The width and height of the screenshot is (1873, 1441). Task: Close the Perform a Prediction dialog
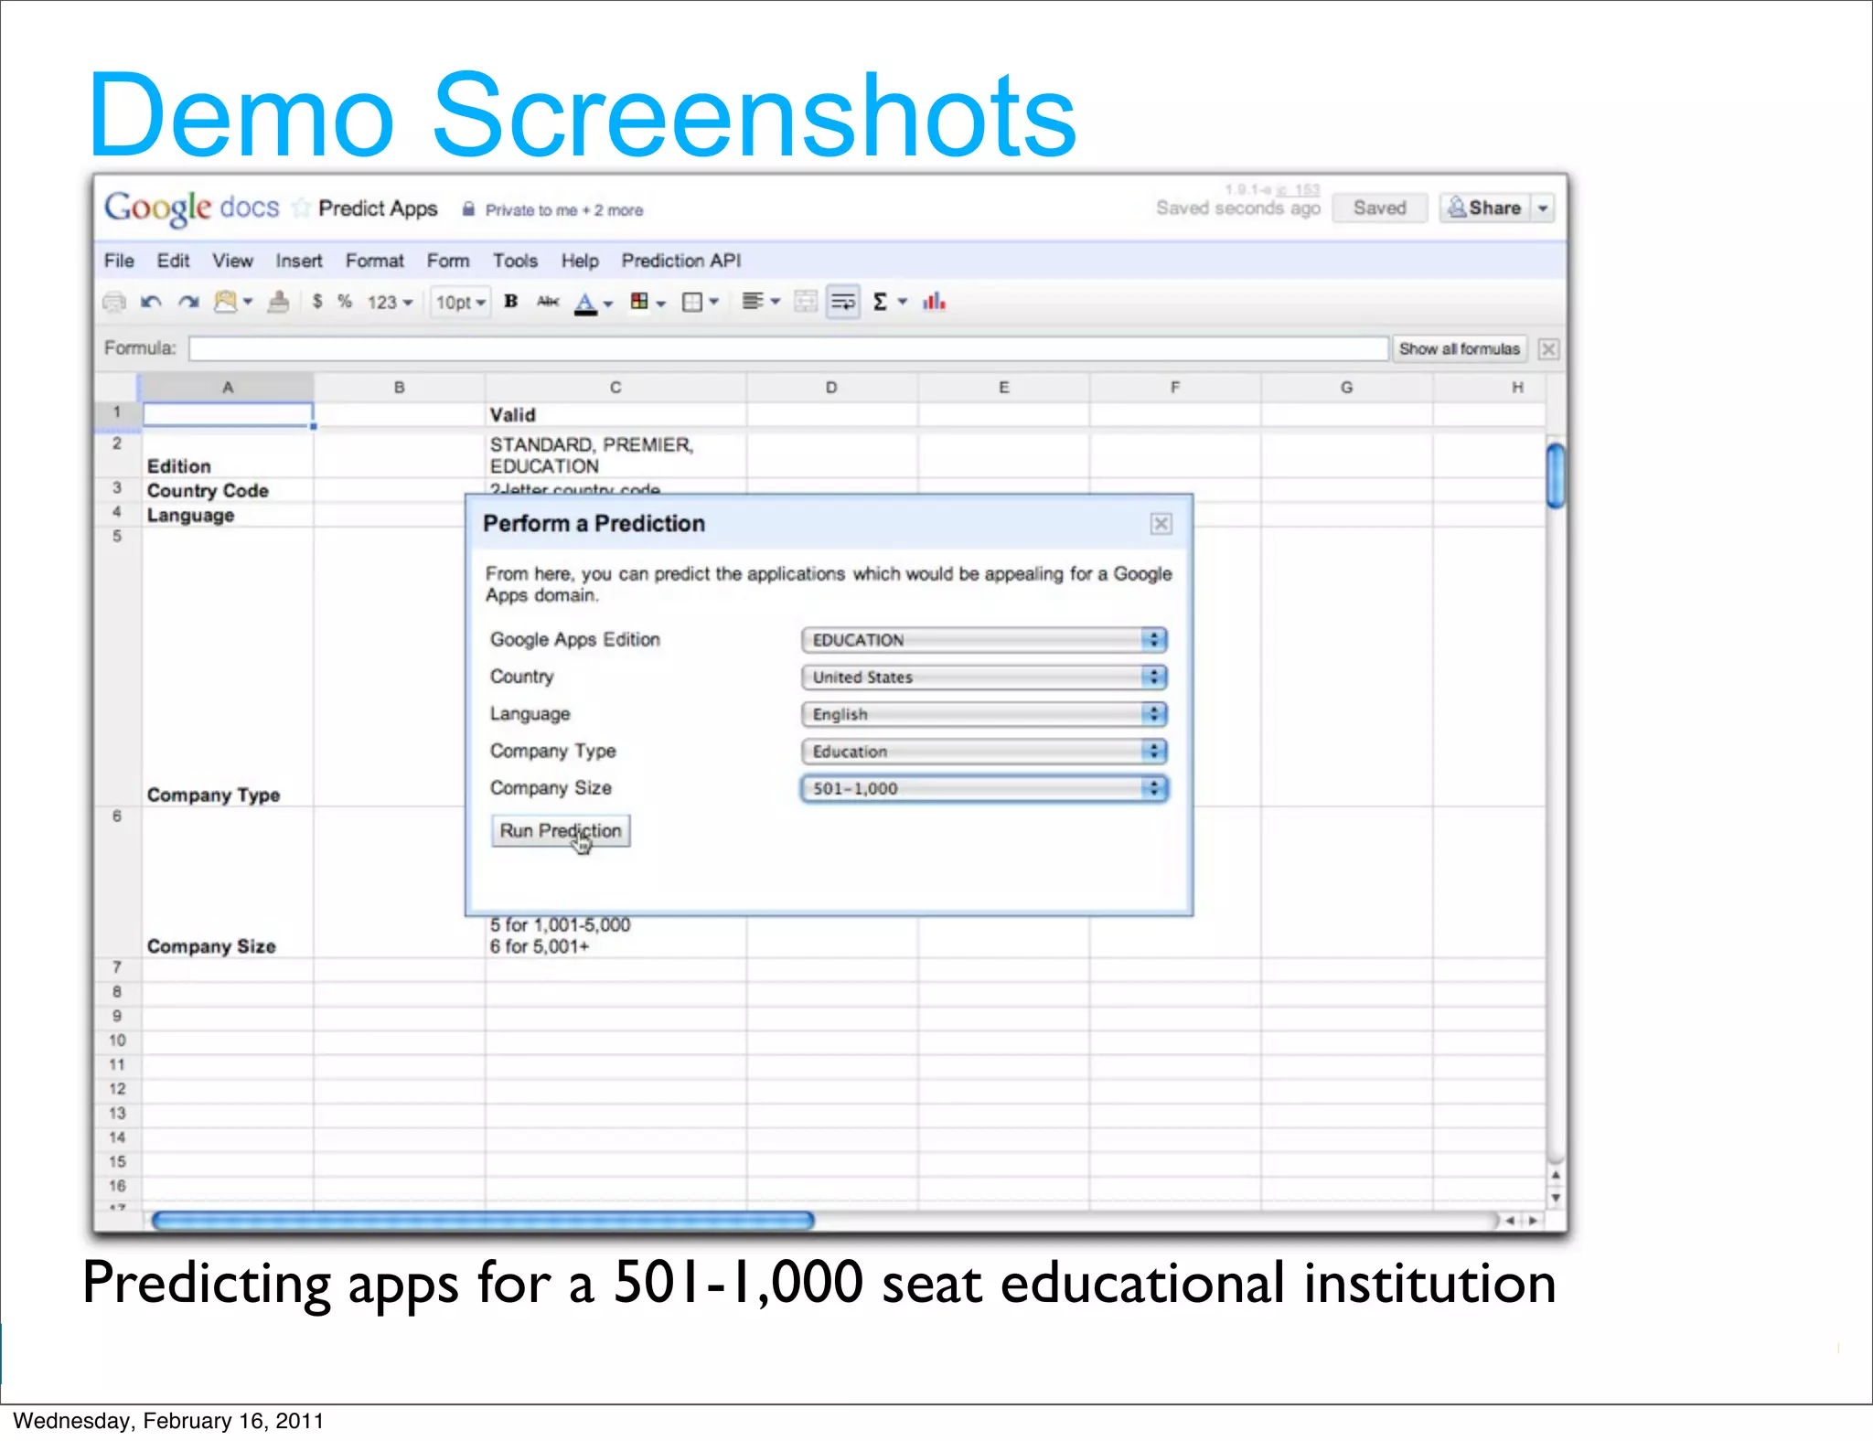pos(1161,524)
